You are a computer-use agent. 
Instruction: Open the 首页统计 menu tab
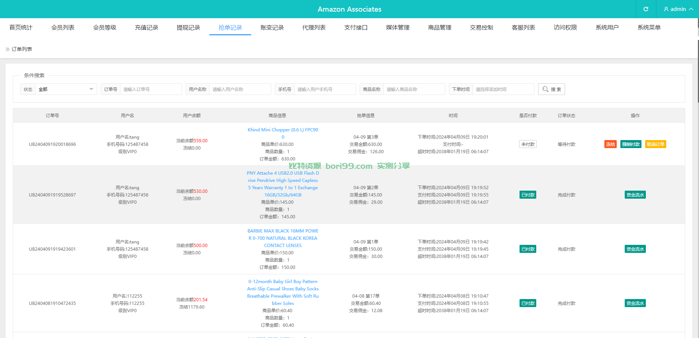point(21,28)
